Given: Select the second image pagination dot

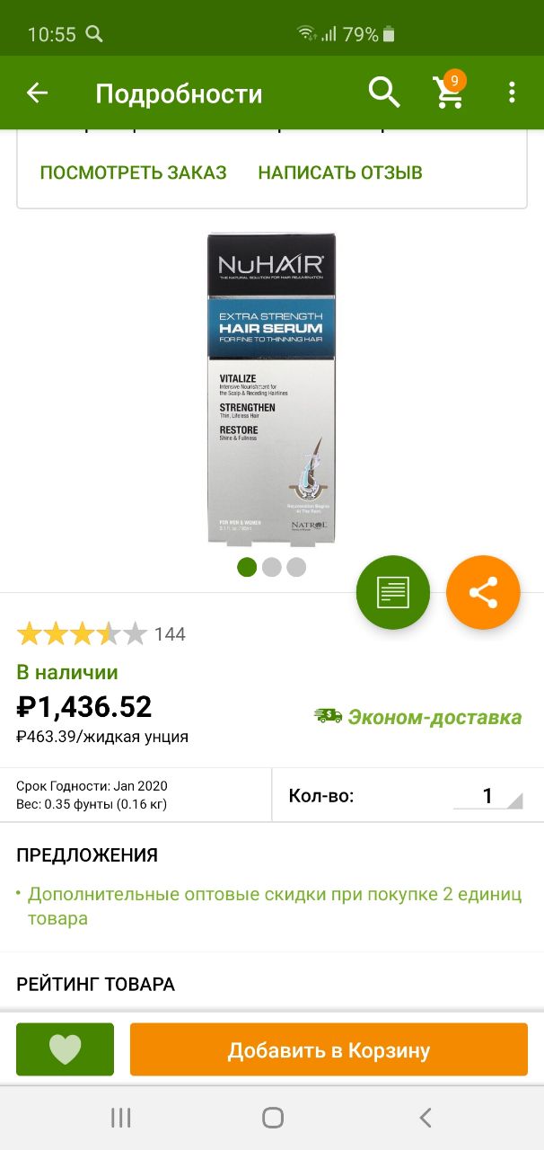Looking at the screenshot, I should click(x=271, y=567).
